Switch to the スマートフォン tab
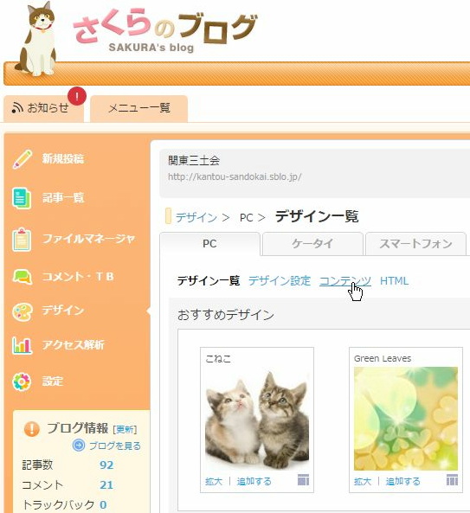Image resolution: width=470 pixels, height=513 pixels. click(415, 244)
